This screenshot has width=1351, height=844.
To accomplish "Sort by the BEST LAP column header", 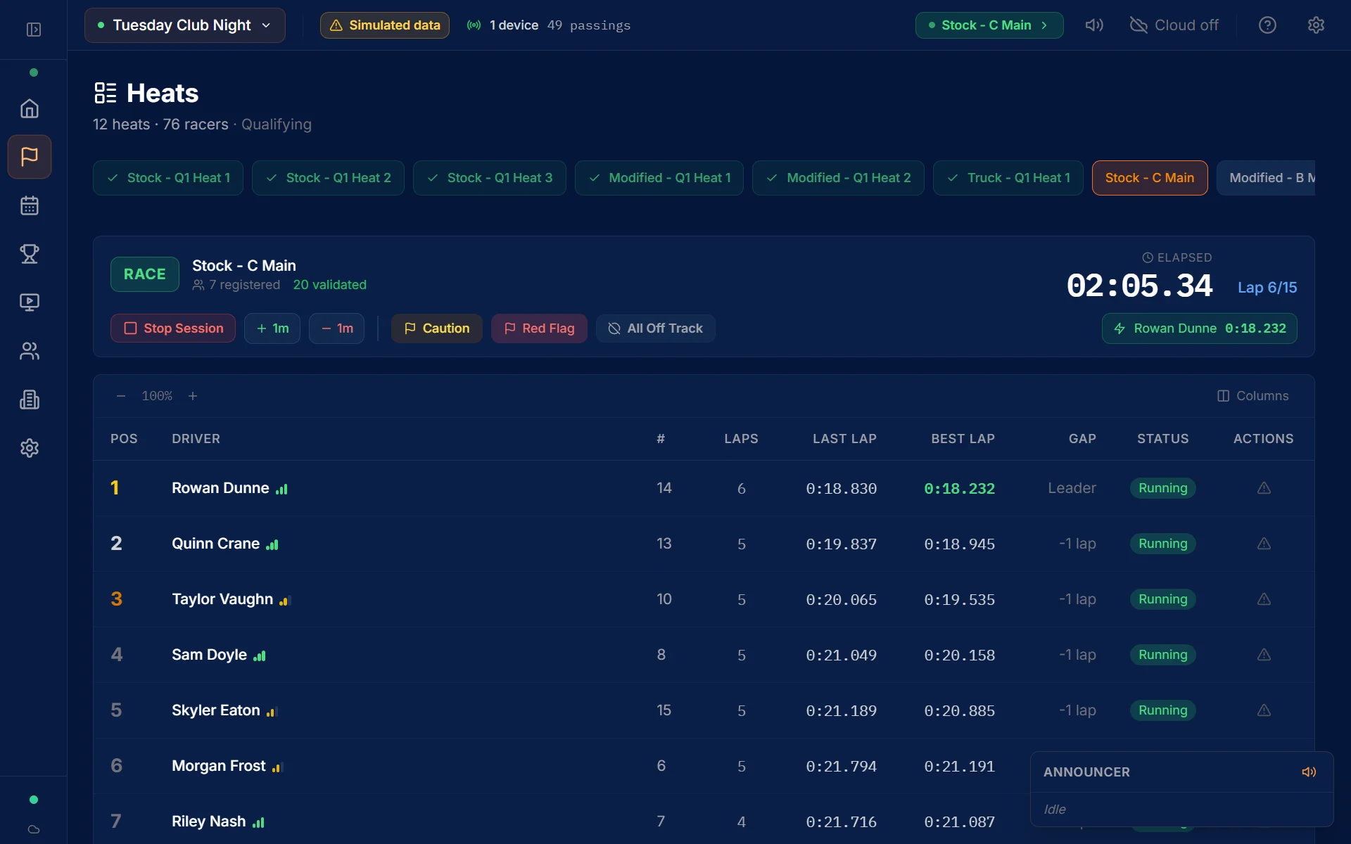I will point(963,439).
